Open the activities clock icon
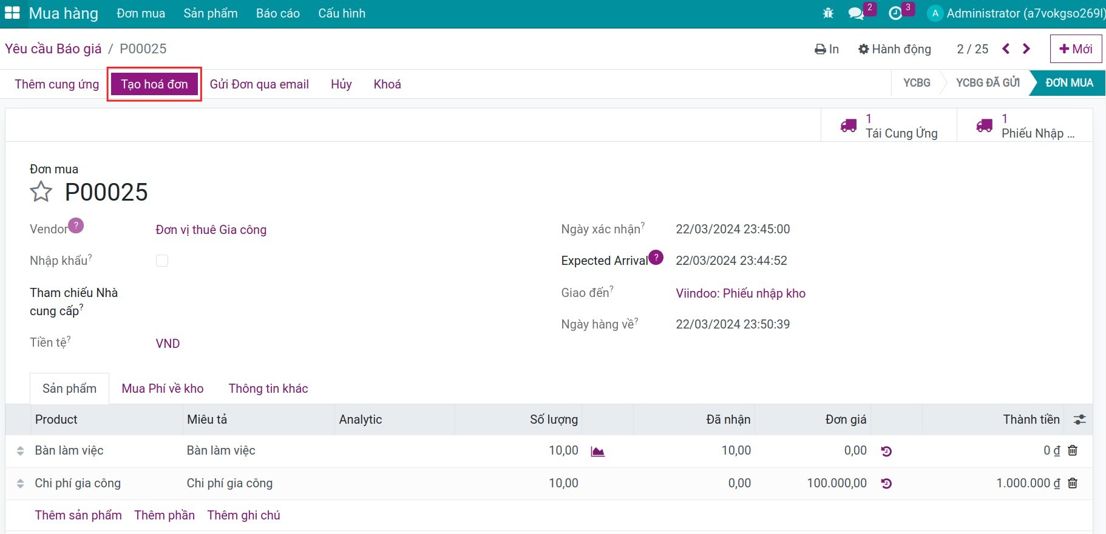The height and width of the screenshot is (534, 1106). point(895,13)
